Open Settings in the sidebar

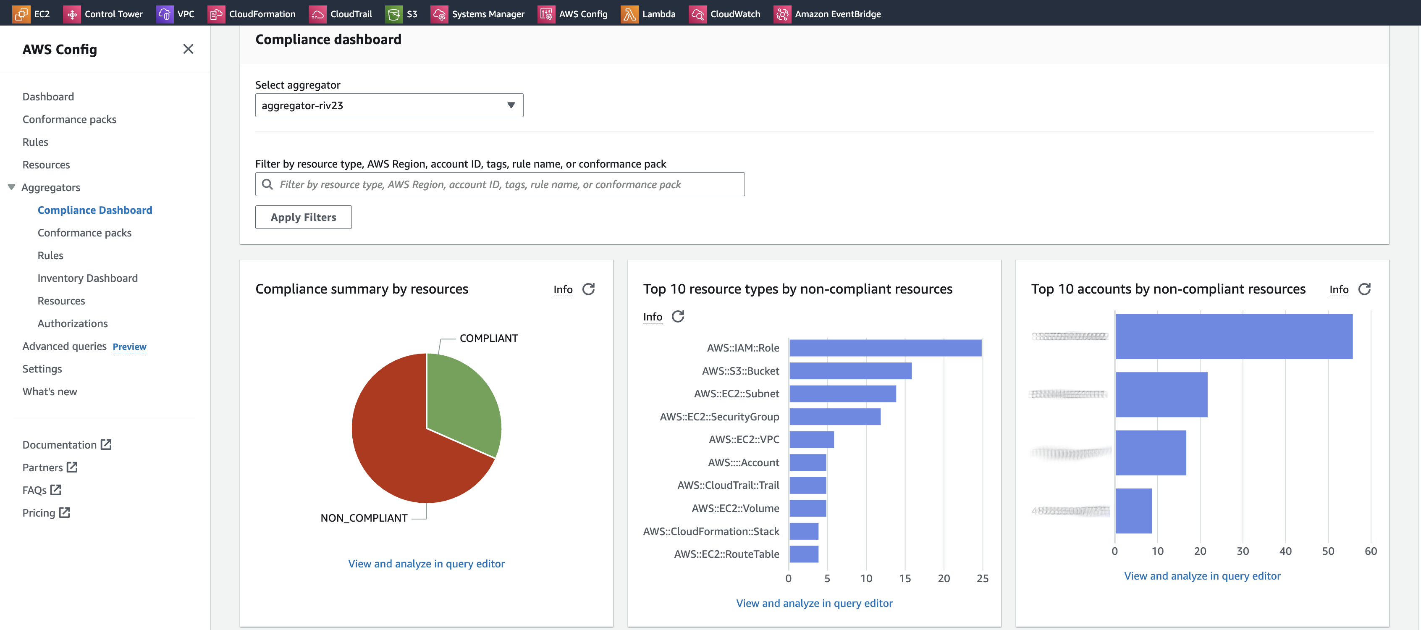(x=42, y=368)
